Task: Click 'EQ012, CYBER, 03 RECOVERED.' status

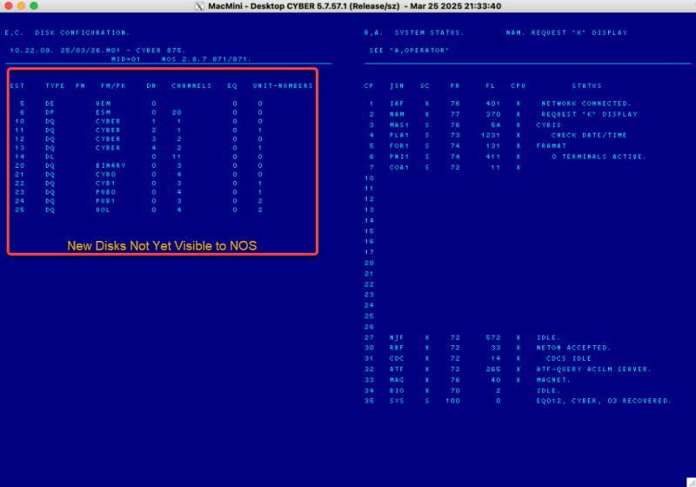Action: (604, 401)
